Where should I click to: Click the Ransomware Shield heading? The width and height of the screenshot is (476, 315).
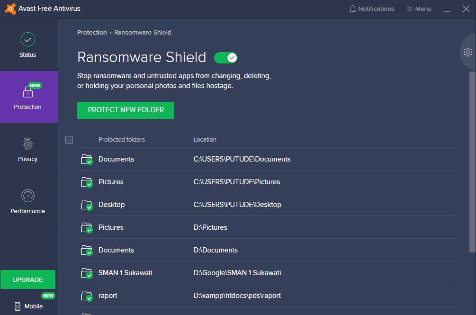click(x=142, y=57)
